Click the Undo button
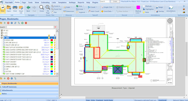The image size is (188, 101). pyautogui.click(x=115, y=1)
